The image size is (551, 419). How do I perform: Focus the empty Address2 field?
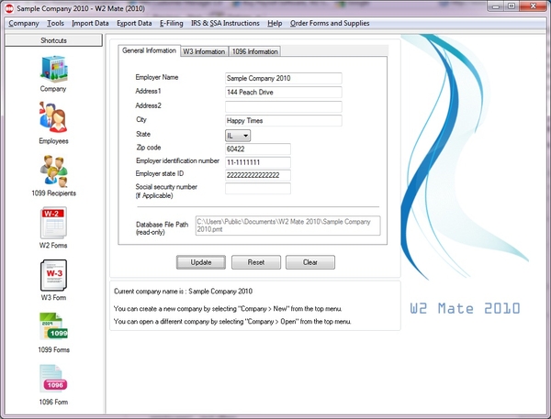(x=283, y=106)
